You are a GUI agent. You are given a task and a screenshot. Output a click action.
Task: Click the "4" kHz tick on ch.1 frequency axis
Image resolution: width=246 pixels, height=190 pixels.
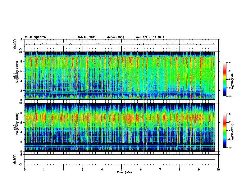(22, 81)
